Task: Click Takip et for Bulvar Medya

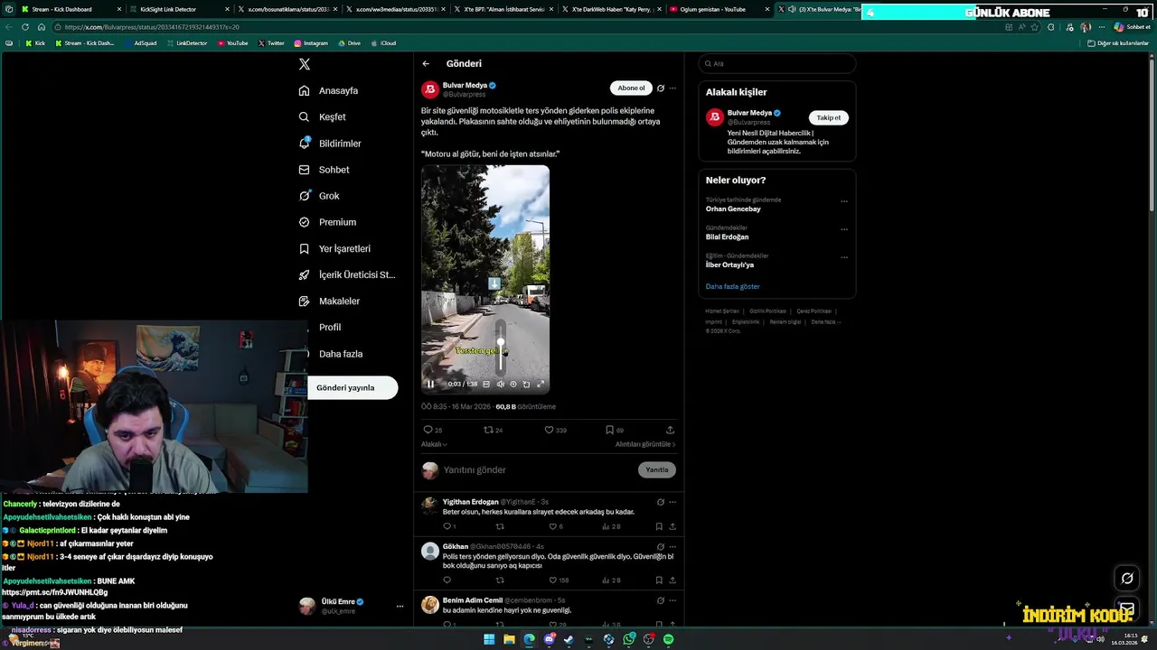Action: coord(828,118)
